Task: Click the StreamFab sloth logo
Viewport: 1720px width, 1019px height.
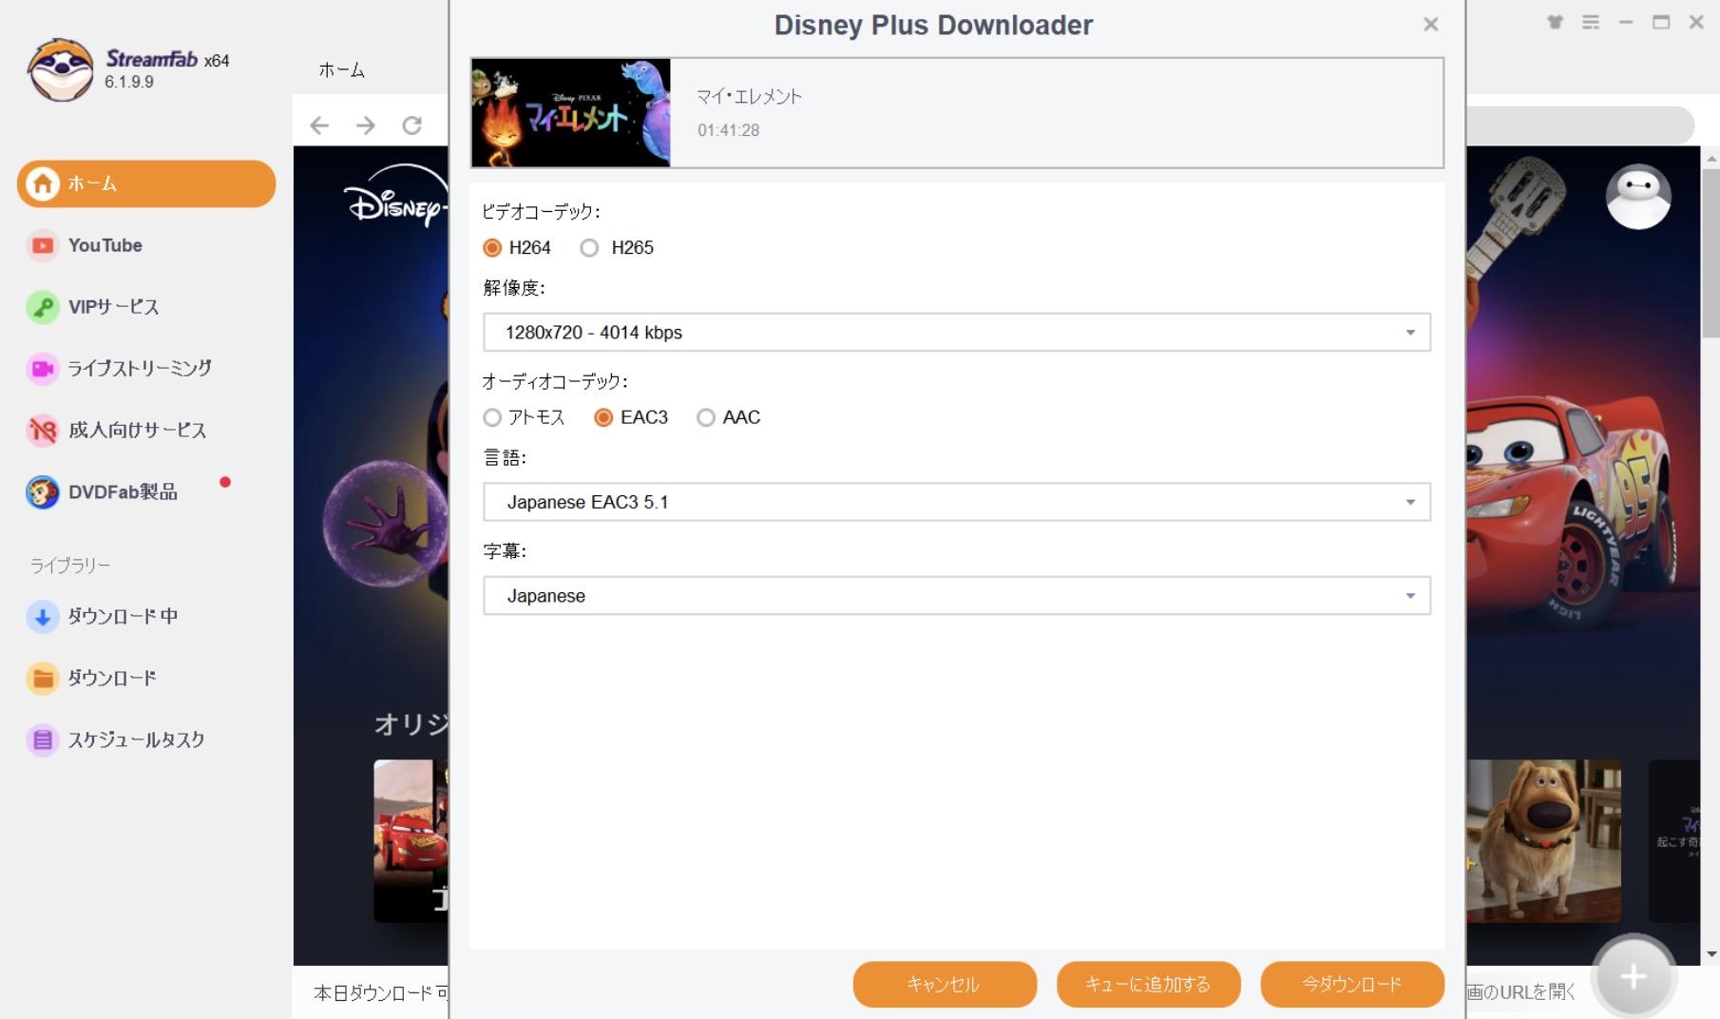Action: click(61, 69)
